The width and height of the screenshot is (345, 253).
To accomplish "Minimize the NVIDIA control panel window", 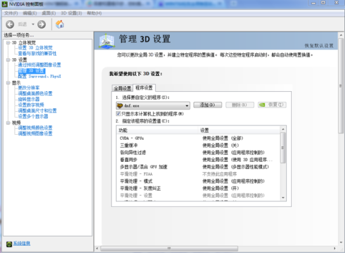I will (x=313, y=3).
